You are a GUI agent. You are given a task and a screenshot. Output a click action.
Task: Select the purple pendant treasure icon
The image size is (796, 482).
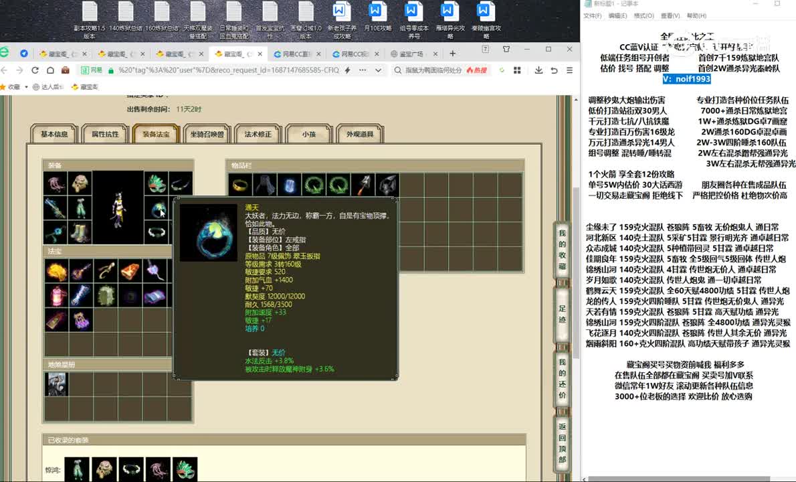[x=155, y=272]
